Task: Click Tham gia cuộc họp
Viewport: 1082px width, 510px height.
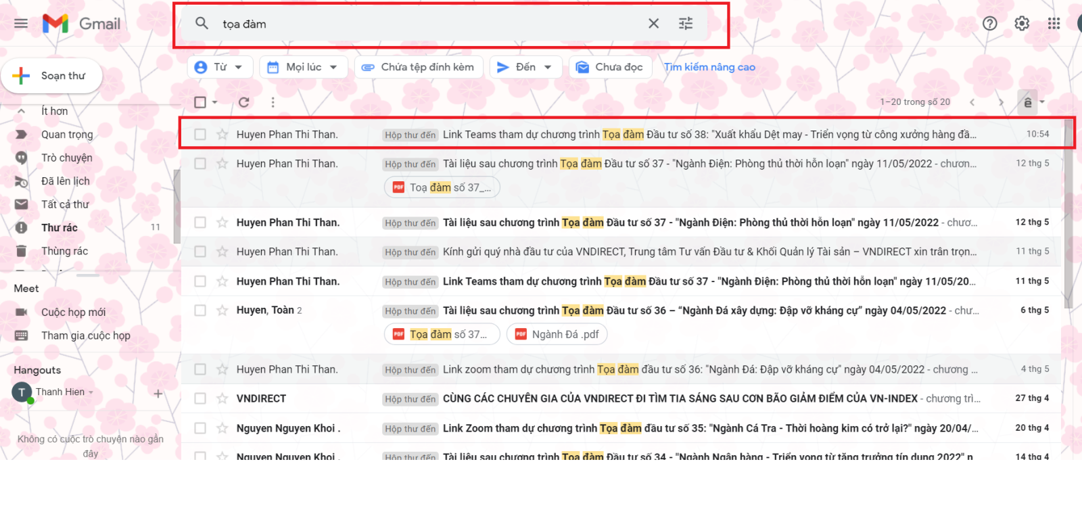Action: [85, 335]
